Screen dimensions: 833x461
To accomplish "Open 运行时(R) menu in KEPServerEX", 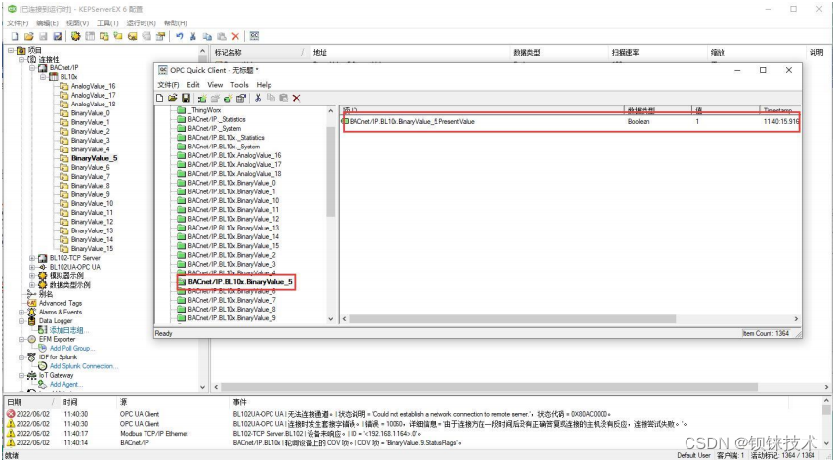I will click(141, 22).
